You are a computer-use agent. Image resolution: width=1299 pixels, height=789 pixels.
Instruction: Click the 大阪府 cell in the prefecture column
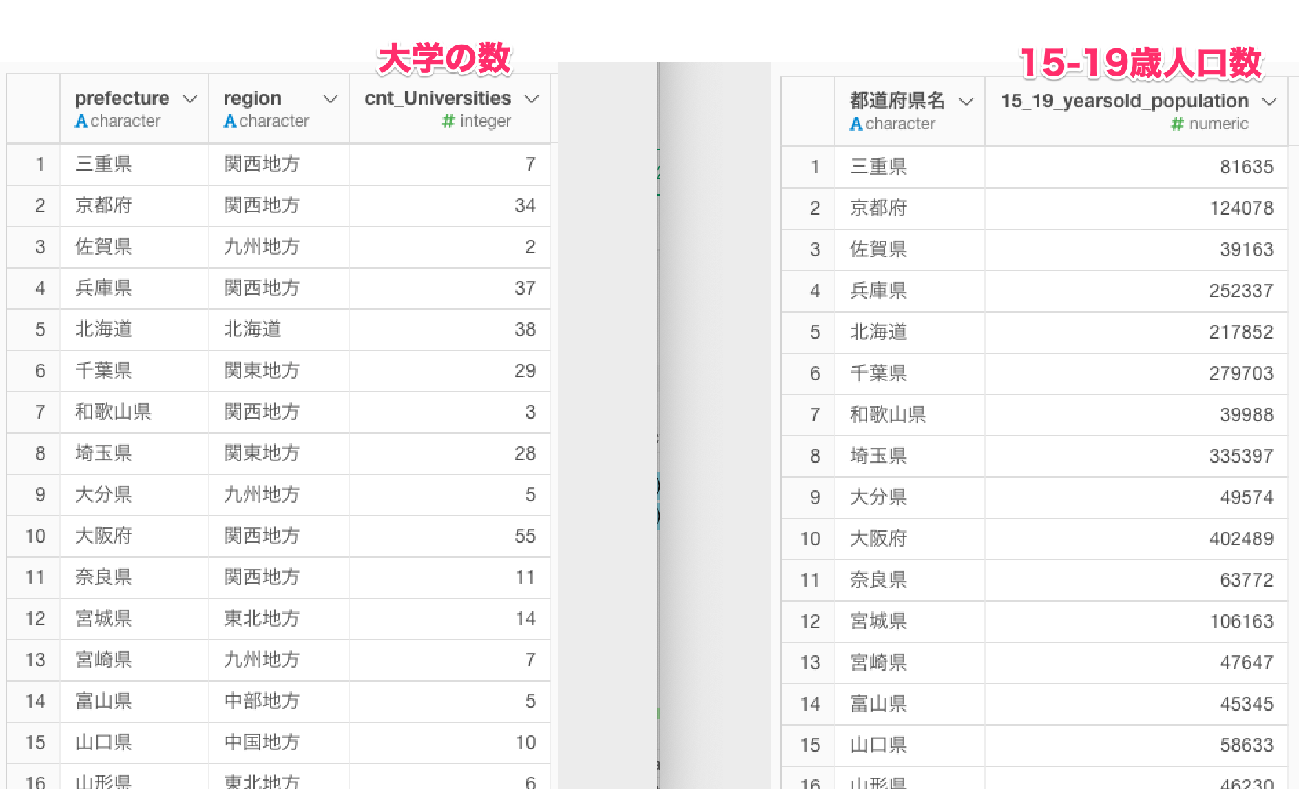pyautogui.click(x=134, y=536)
